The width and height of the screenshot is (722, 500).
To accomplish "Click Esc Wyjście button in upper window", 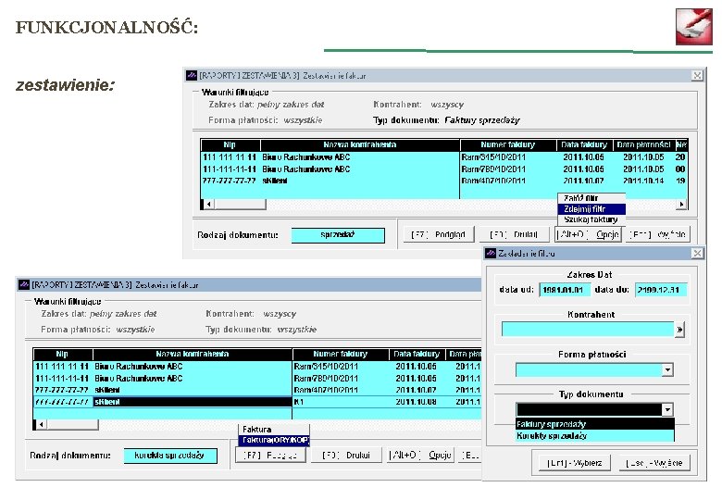I will pyautogui.click(x=657, y=235).
